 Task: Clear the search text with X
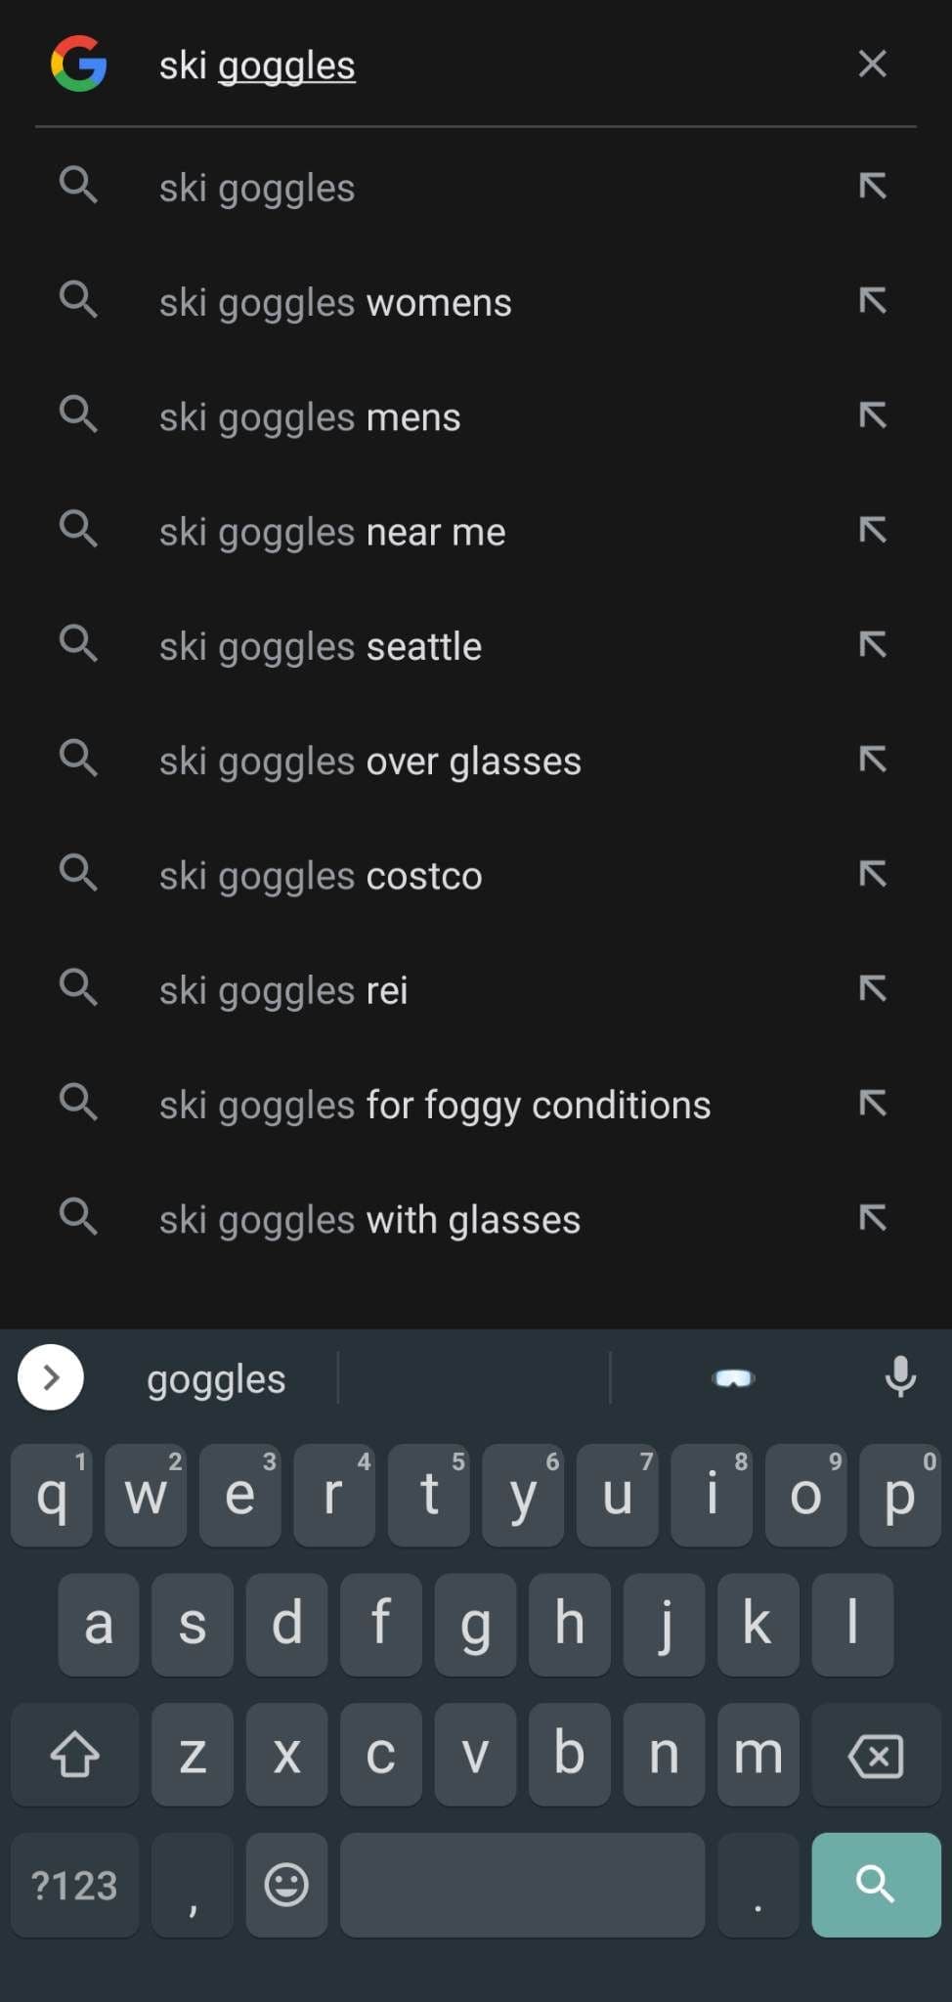pos(872,65)
